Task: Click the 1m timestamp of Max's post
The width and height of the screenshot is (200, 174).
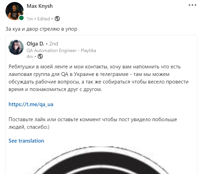Action: click(x=30, y=19)
